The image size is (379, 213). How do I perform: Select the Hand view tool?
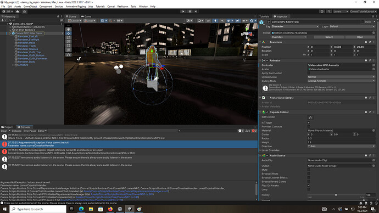[69, 29]
